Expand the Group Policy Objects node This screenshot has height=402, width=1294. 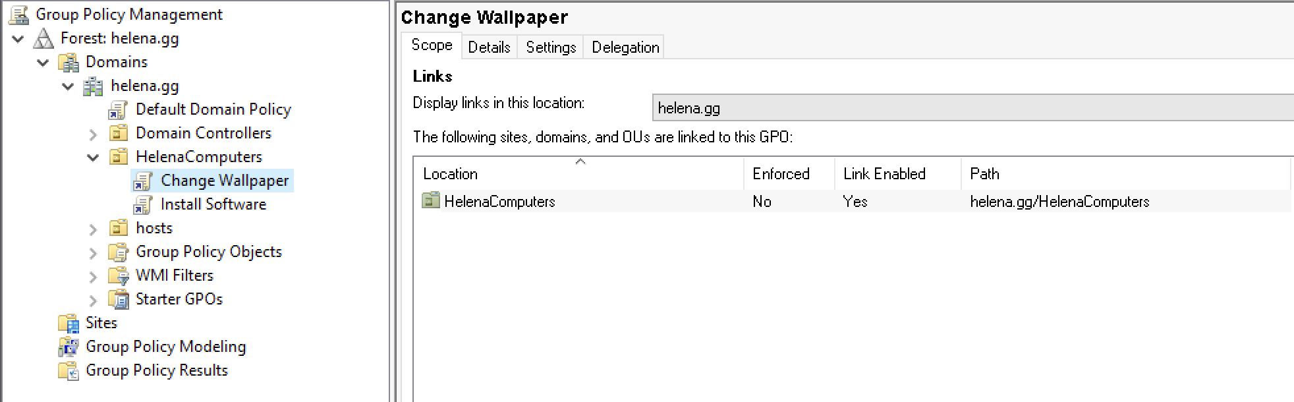tap(94, 252)
